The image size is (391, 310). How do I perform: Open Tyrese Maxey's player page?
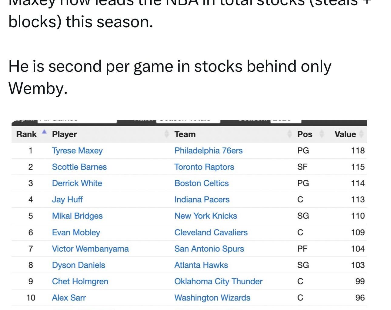[77, 150]
